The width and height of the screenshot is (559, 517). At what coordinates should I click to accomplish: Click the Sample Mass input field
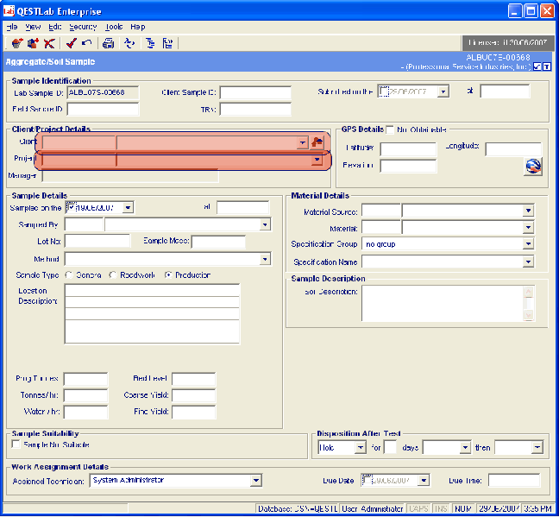218,242
